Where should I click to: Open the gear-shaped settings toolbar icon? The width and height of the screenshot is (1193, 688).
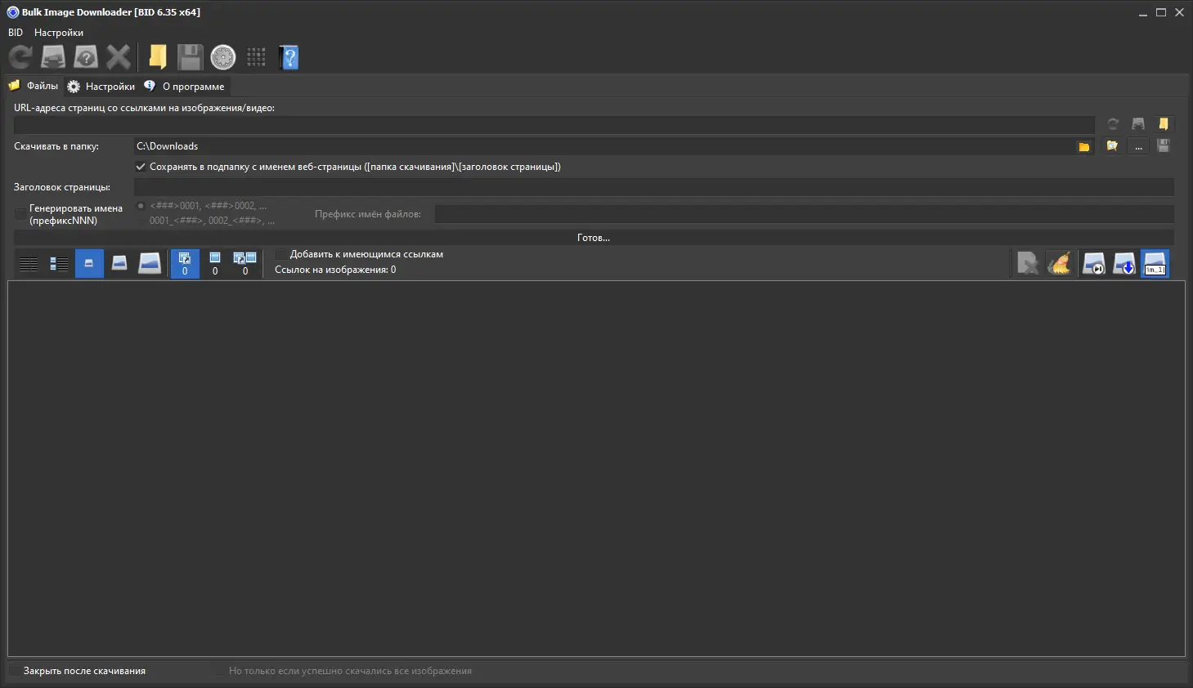pyautogui.click(x=222, y=56)
